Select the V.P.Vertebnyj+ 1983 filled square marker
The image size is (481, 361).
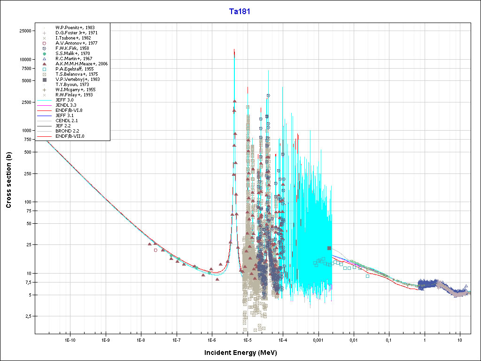(44, 79)
